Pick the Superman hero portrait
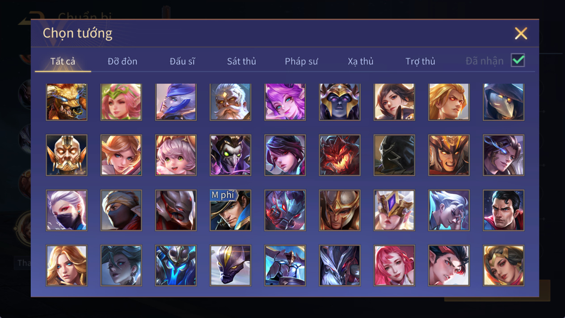Viewport: 565px width, 318px height. (x=503, y=210)
